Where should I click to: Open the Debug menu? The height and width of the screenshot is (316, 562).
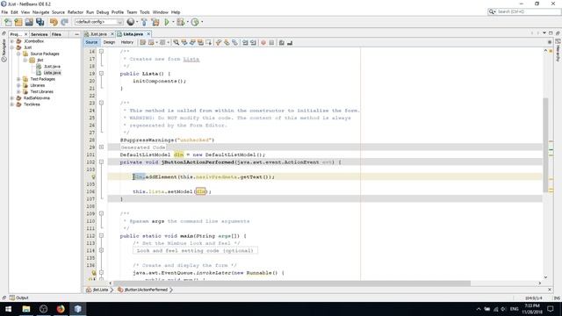click(103, 12)
